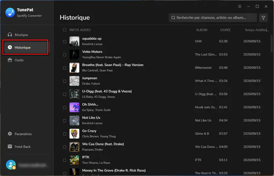Select checkbox for Breathe (feat. Sean Paul)
This screenshot has height=176, width=274.
(x=65, y=68)
